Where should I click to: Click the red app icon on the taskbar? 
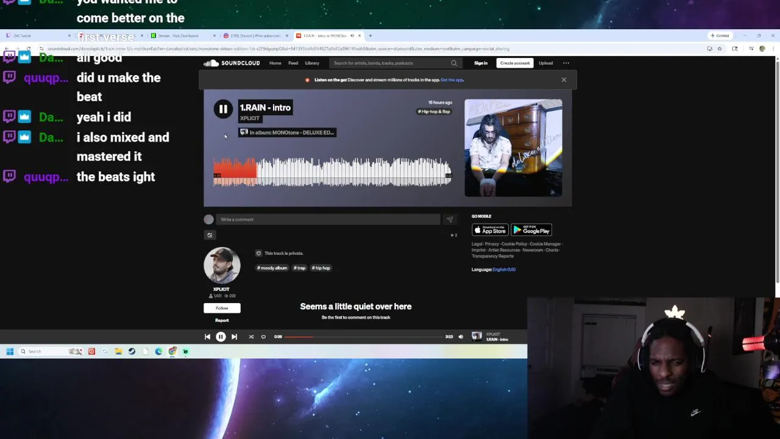91,351
